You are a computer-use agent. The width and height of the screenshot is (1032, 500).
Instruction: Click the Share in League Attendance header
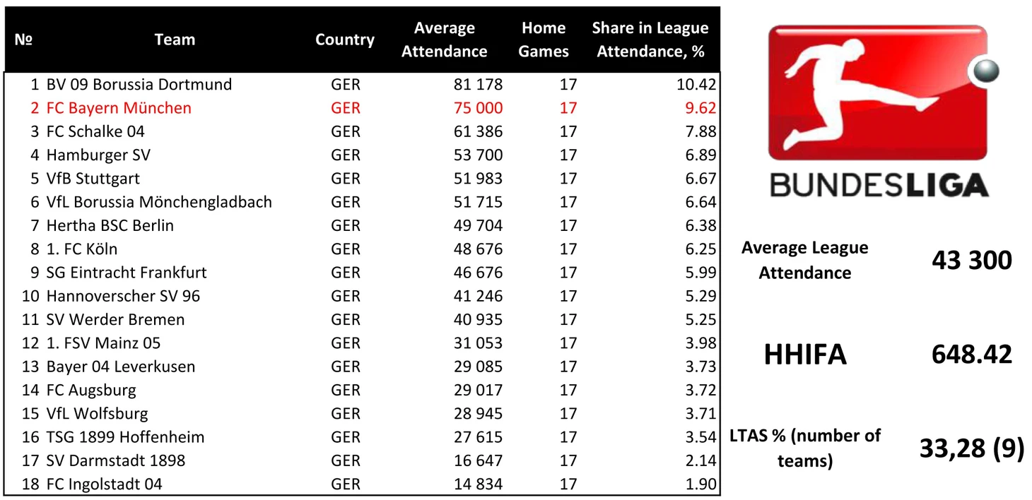(650, 40)
